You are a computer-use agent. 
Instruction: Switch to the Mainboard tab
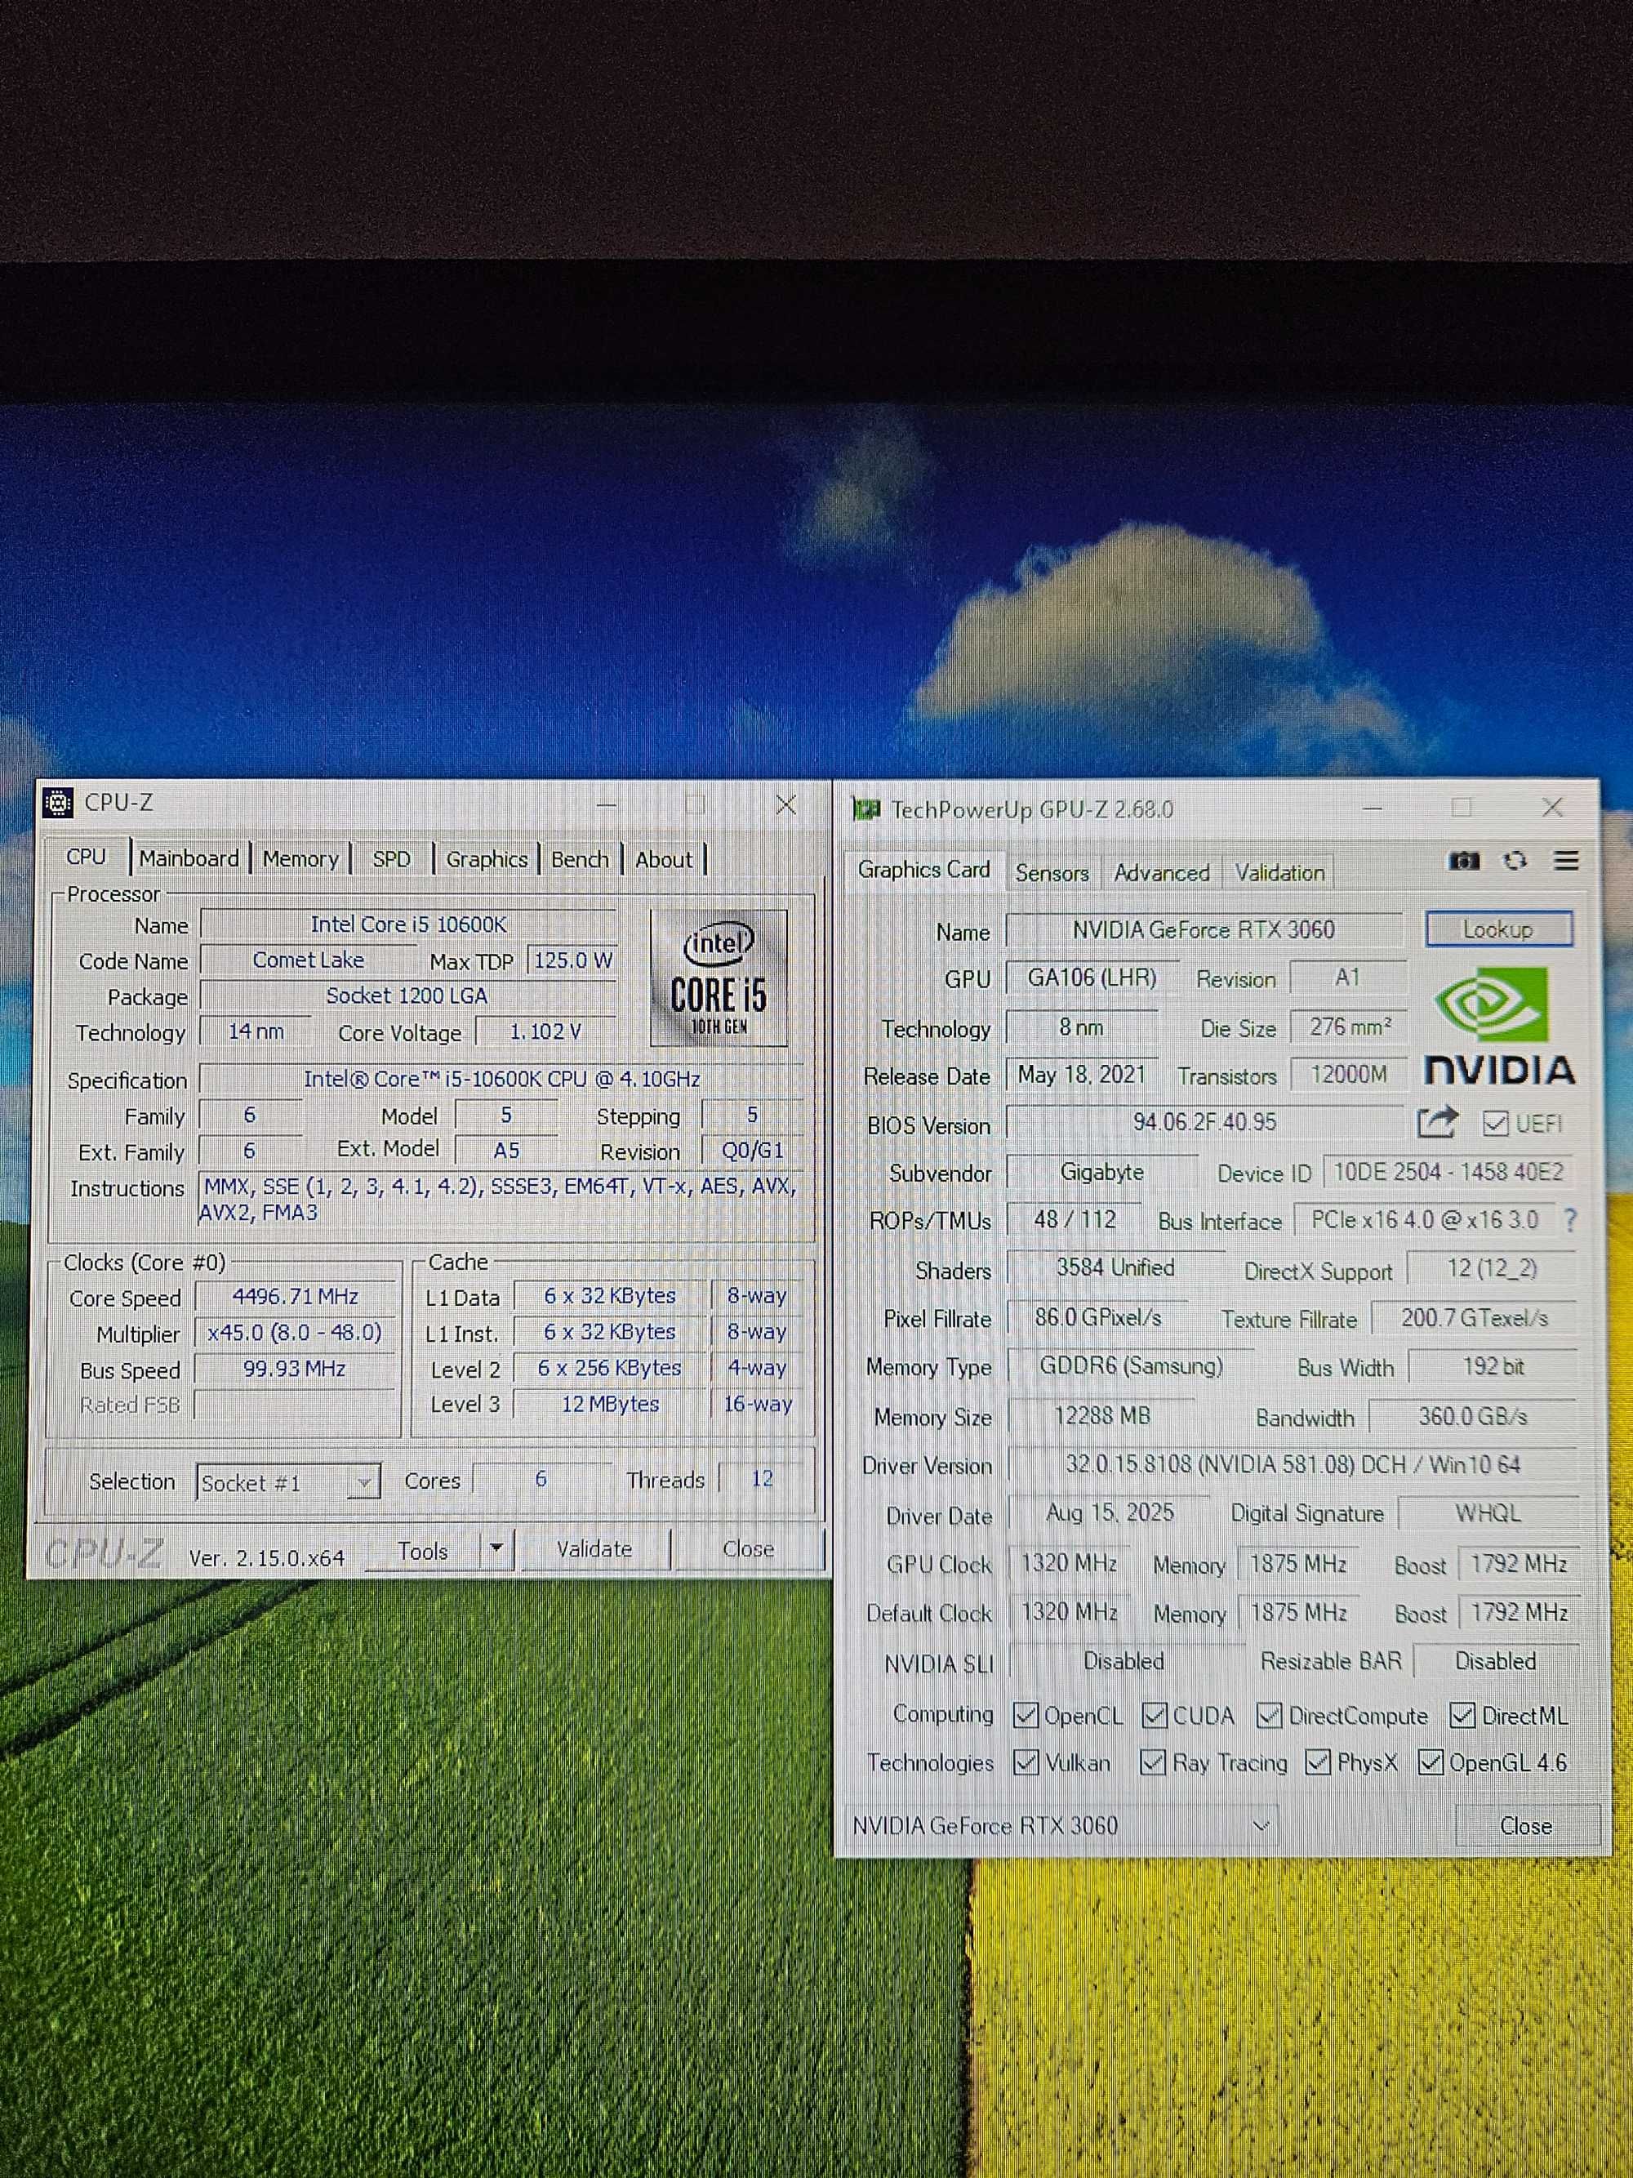pos(189,858)
